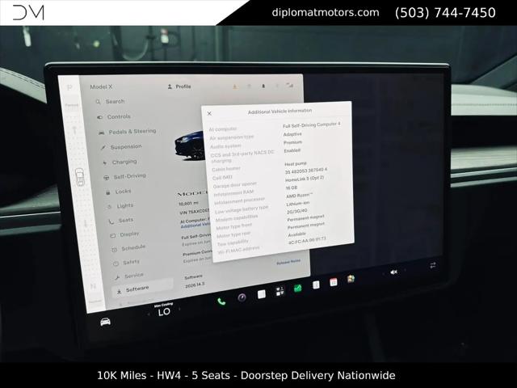Close the Additional Vehicle Information popup
The image size is (517, 388).
[209, 113]
